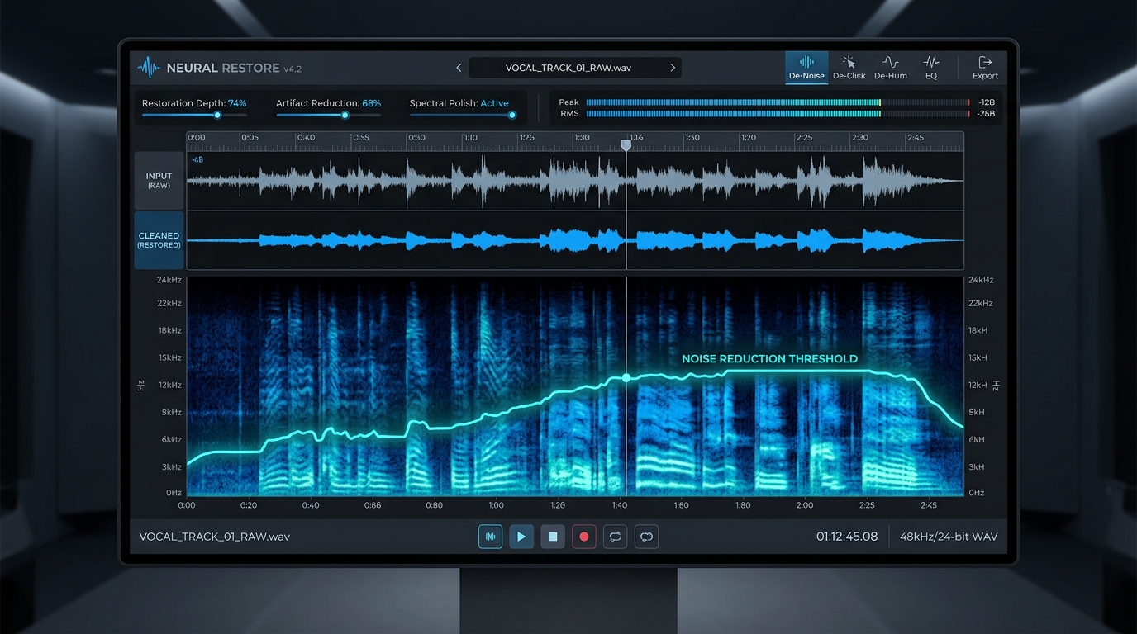This screenshot has width=1137, height=634.
Task: Switch to the De-Noise module tab
Action: pyautogui.click(x=806, y=68)
